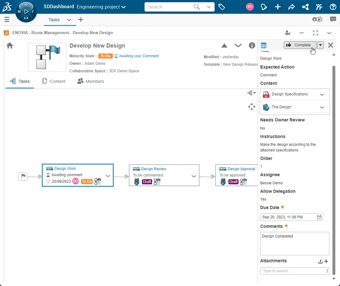Open the Design Review task link
This screenshot has height=286, width=340.
pyautogui.click(x=154, y=169)
